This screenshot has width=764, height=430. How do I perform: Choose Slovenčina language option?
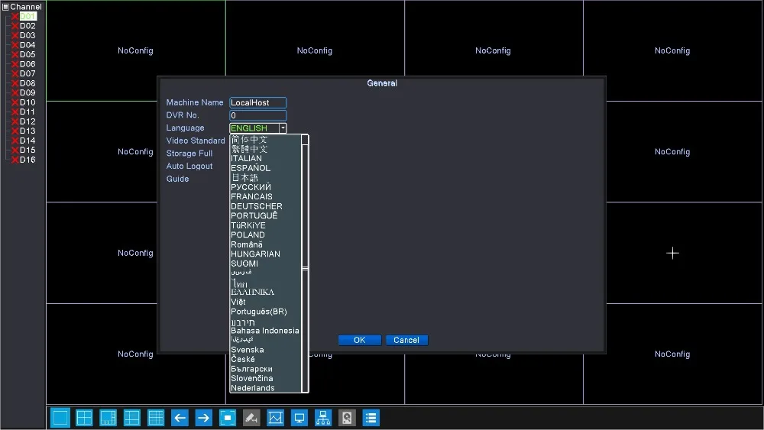point(251,378)
